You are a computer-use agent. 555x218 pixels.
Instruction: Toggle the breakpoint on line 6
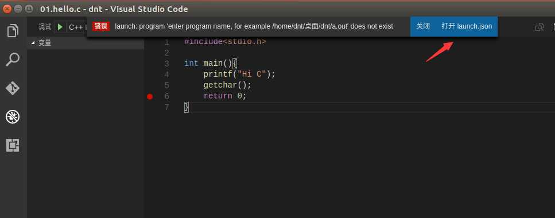pyautogui.click(x=150, y=96)
